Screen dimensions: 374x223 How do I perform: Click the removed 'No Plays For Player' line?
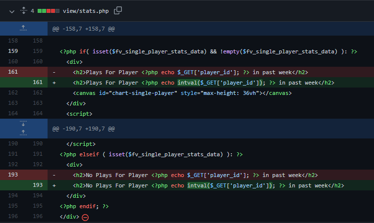pos(195,175)
